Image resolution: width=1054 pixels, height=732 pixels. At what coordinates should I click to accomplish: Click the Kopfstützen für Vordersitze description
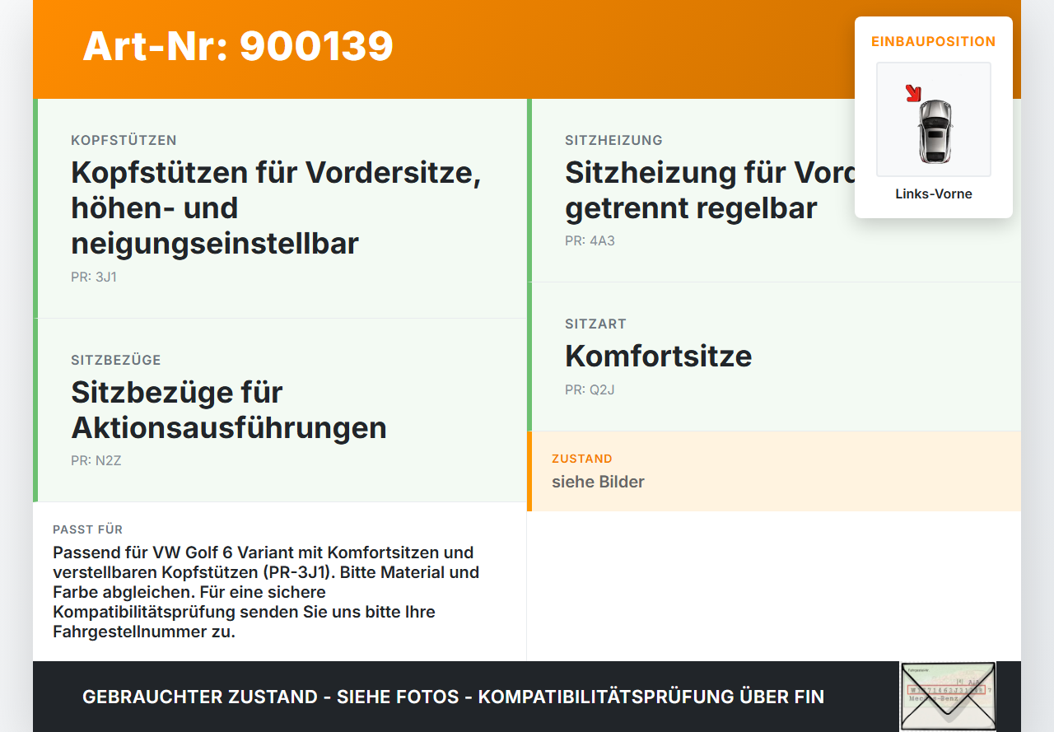click(276, 208)
